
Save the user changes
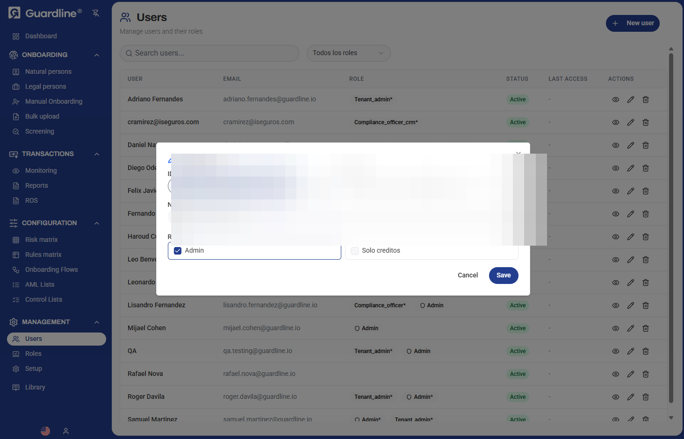503,275
